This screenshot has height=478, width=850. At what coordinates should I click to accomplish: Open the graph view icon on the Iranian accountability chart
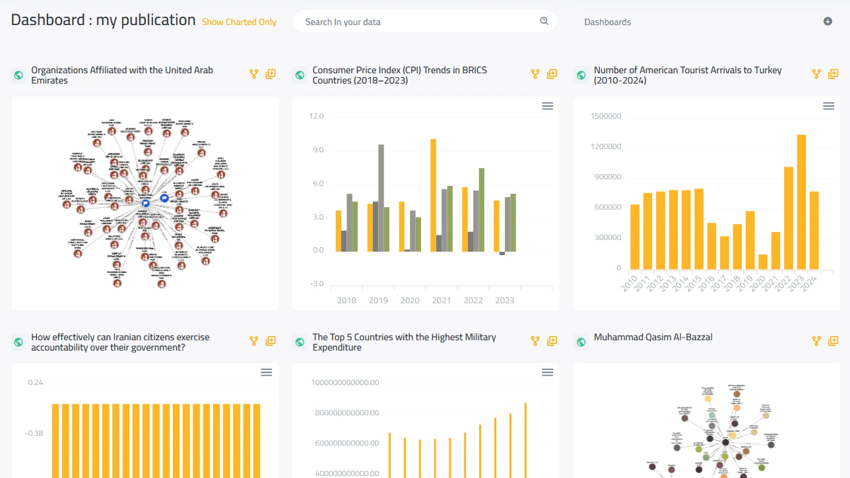(x=253, y=340)
